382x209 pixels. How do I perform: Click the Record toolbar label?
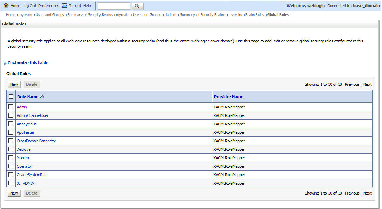pyautogui.click(x=75, y=6)
